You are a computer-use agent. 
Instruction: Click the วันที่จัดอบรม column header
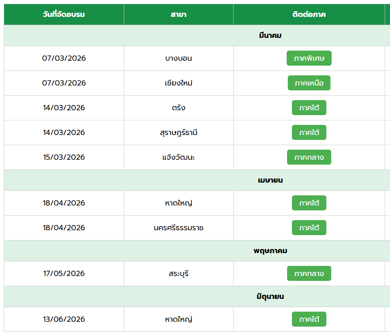(64, 15)
